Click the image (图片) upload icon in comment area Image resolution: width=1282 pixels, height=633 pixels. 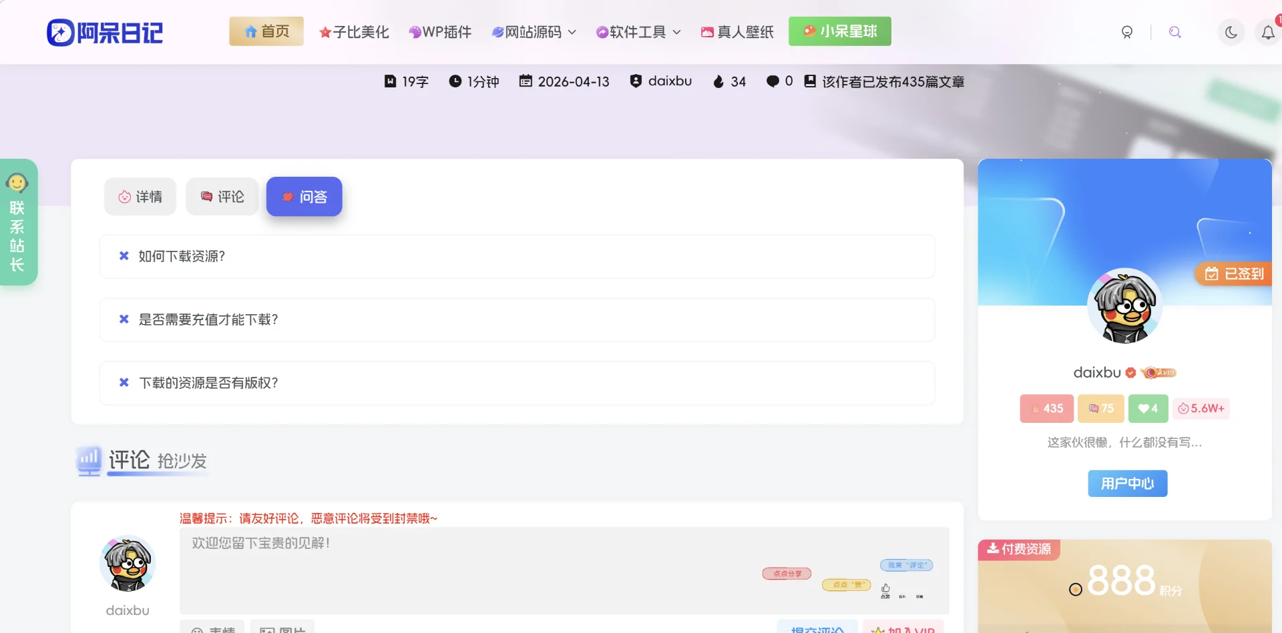(282, 629)
